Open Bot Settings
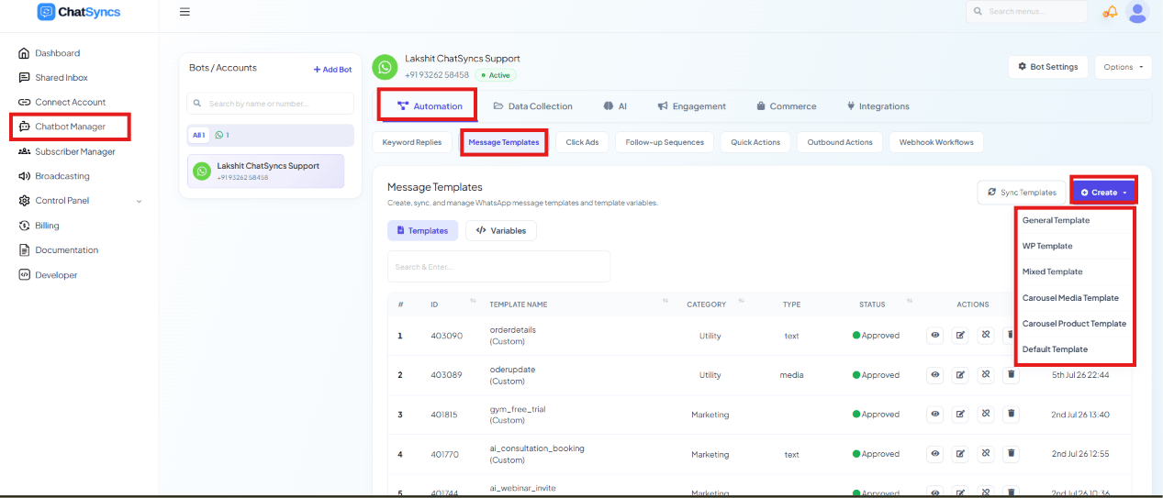 pyautogui.click(x=1048, y=67)
